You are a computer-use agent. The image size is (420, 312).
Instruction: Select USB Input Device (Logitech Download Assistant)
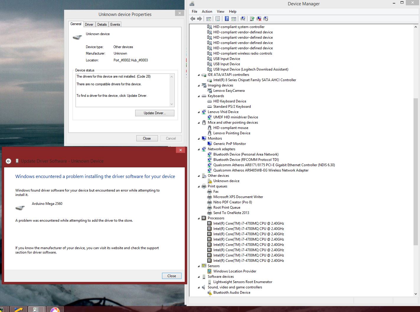pyautogui.click(x=251, y=69)
